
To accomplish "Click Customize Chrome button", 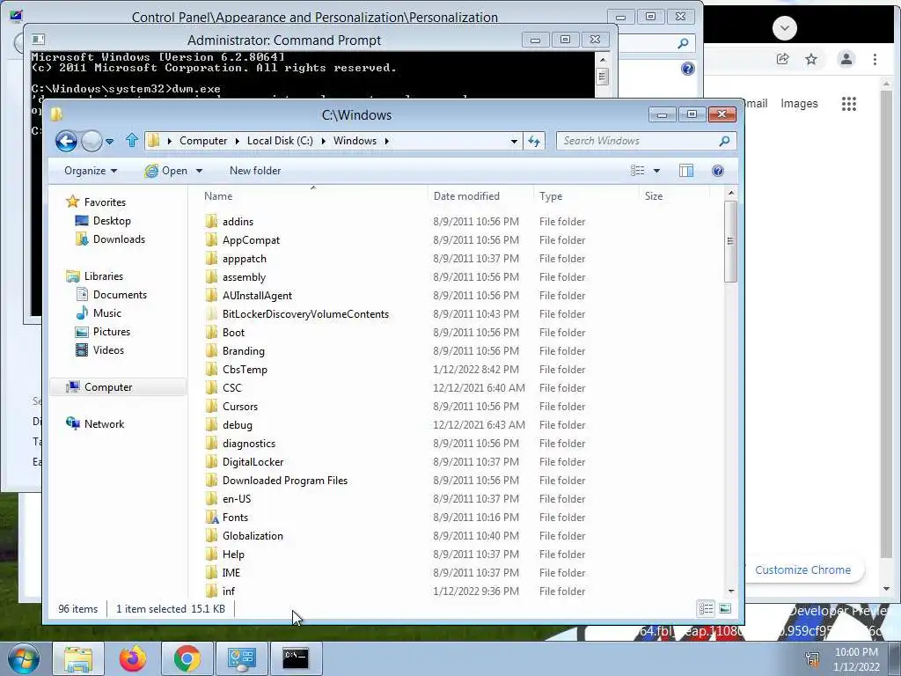I will 802,569.
